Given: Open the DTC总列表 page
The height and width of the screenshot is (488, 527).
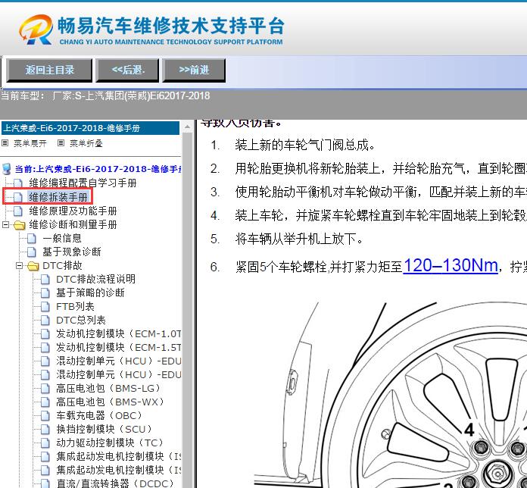Looking at the screenshot, I should [x=81, y=321].
